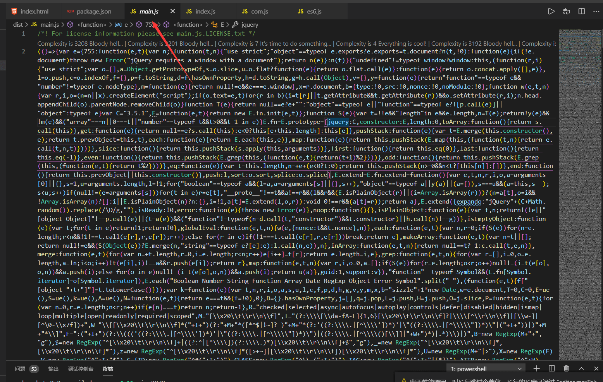This screenshot has width=603, height=382.
Task: Click 'Complexity is 3192 Bloody hell...' lens
Action: (474, 43)
